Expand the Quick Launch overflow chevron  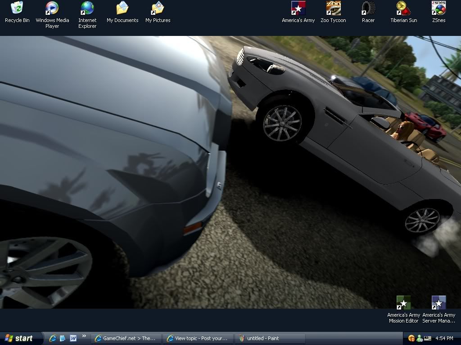(x=84, y=336)
